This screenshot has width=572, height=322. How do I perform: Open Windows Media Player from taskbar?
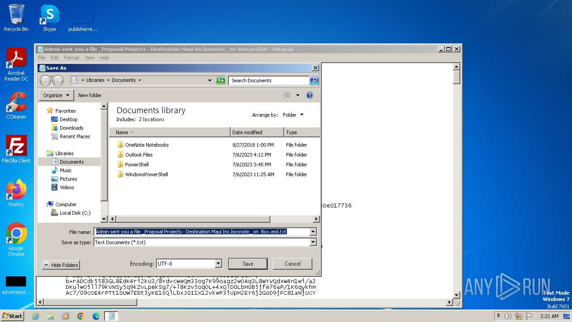point(66,316)
